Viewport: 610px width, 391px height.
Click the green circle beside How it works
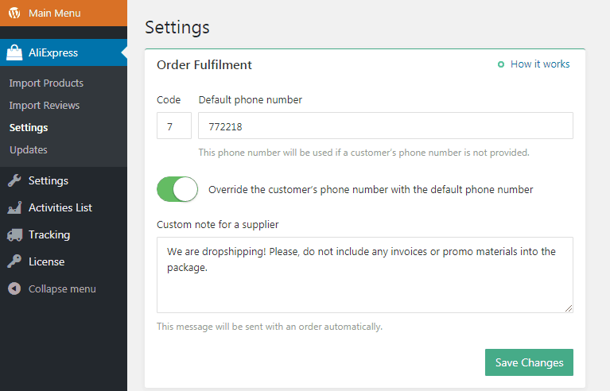[501, 64]
